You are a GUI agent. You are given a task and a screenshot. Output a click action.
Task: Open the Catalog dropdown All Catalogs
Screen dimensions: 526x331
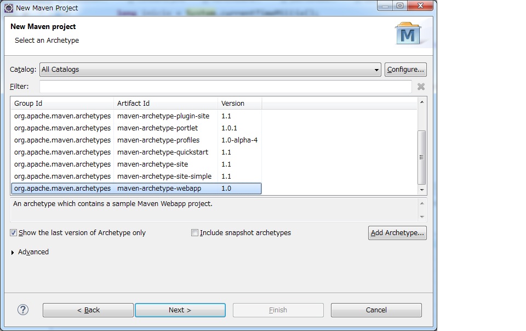point(210,70)
